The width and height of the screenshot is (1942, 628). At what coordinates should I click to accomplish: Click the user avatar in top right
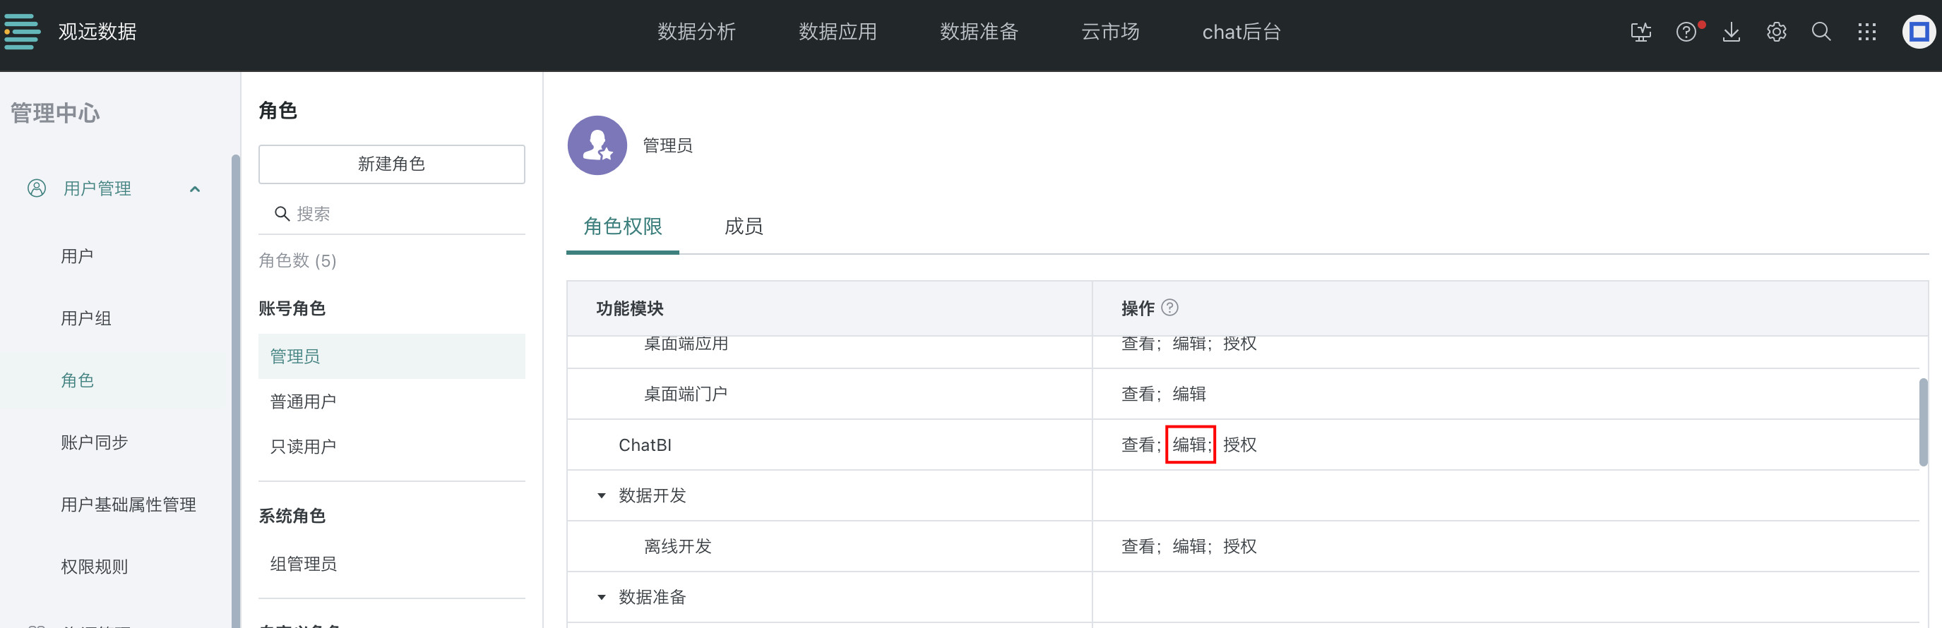(1919, 32)
